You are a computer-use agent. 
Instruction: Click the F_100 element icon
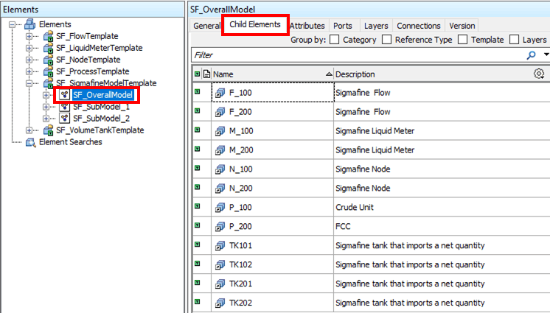[220, 93]
